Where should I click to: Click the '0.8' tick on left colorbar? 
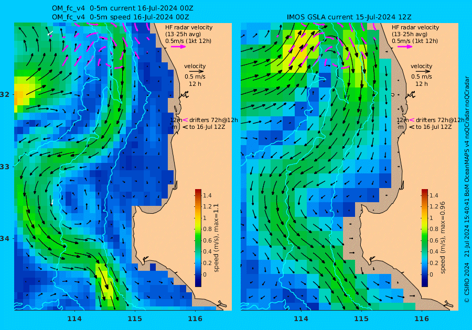[207, 229]
